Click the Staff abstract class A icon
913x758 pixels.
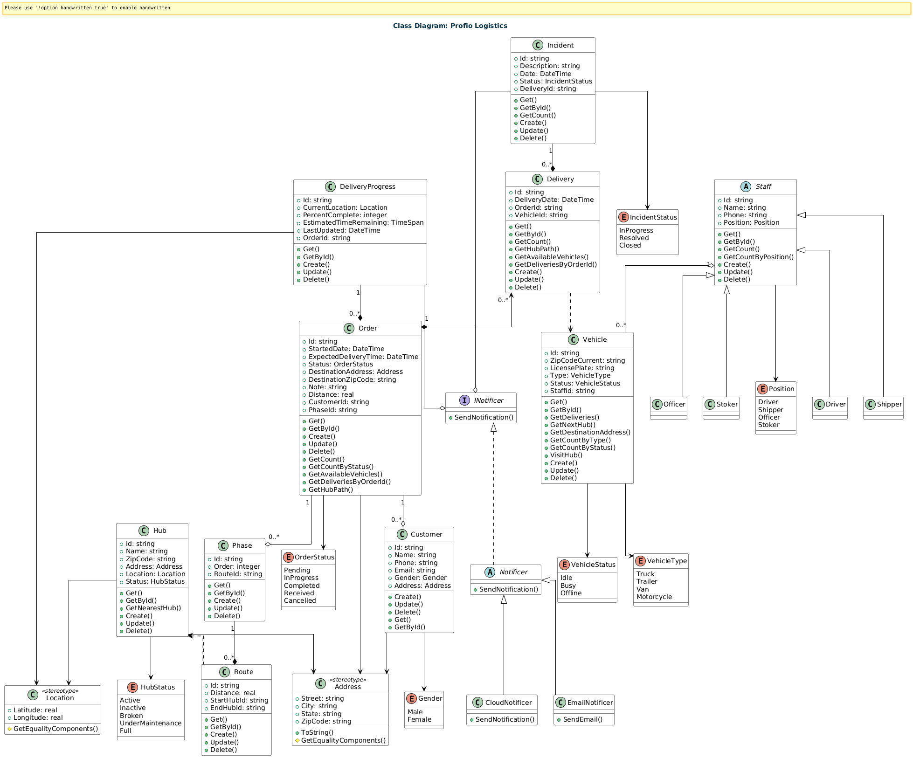[x=746, y=186]
